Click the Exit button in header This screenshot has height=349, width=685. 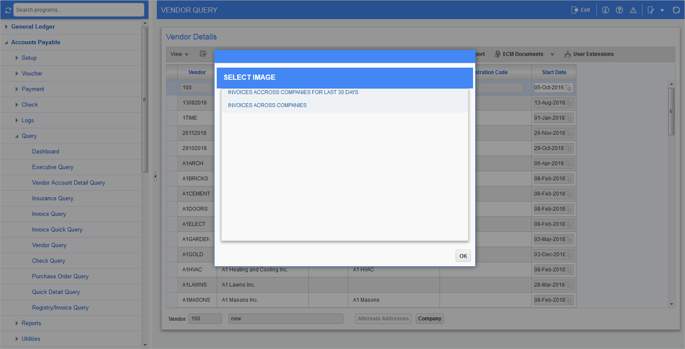(x=581, y=10)
